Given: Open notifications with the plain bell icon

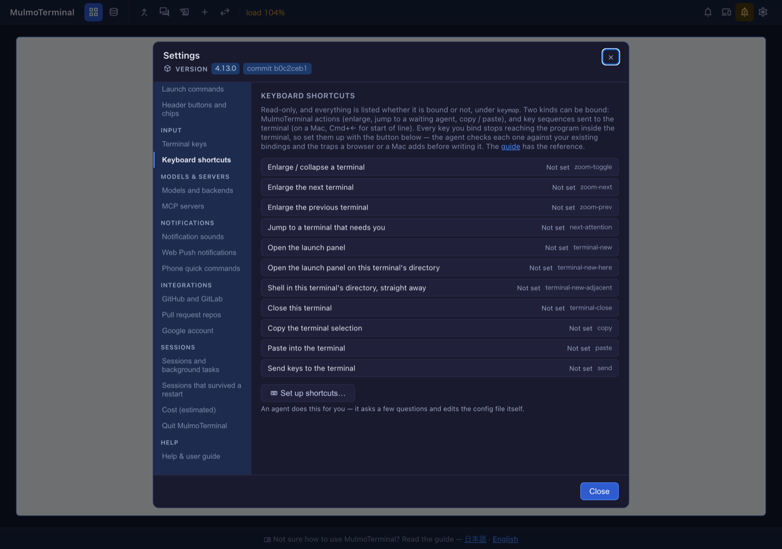Looking at the screenshot, I should pos(708,12).
